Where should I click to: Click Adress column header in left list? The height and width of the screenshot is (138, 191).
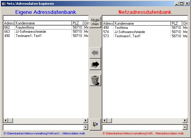(x=9, y=23)
